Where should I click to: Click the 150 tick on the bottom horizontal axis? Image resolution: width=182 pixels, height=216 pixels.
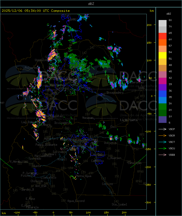[106, 213]
